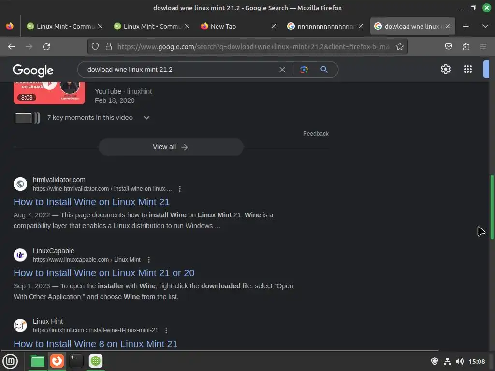Open the Linux Mint start menu
495x371 pixels.
pos(10,361)
